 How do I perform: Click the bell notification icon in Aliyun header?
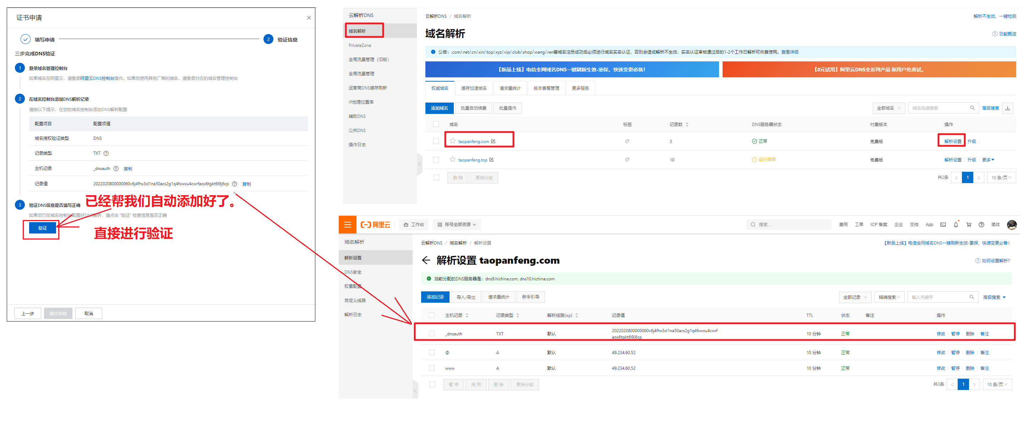tap(956, 225)
